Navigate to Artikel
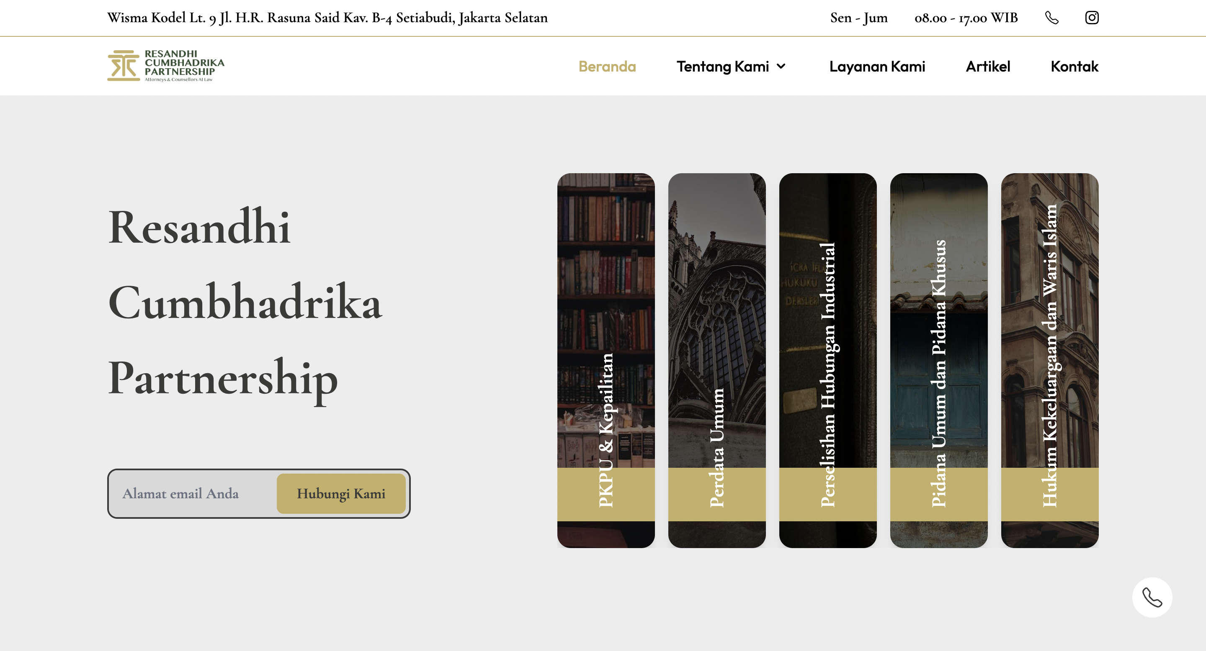1206x651 pixels. point(988,67)
